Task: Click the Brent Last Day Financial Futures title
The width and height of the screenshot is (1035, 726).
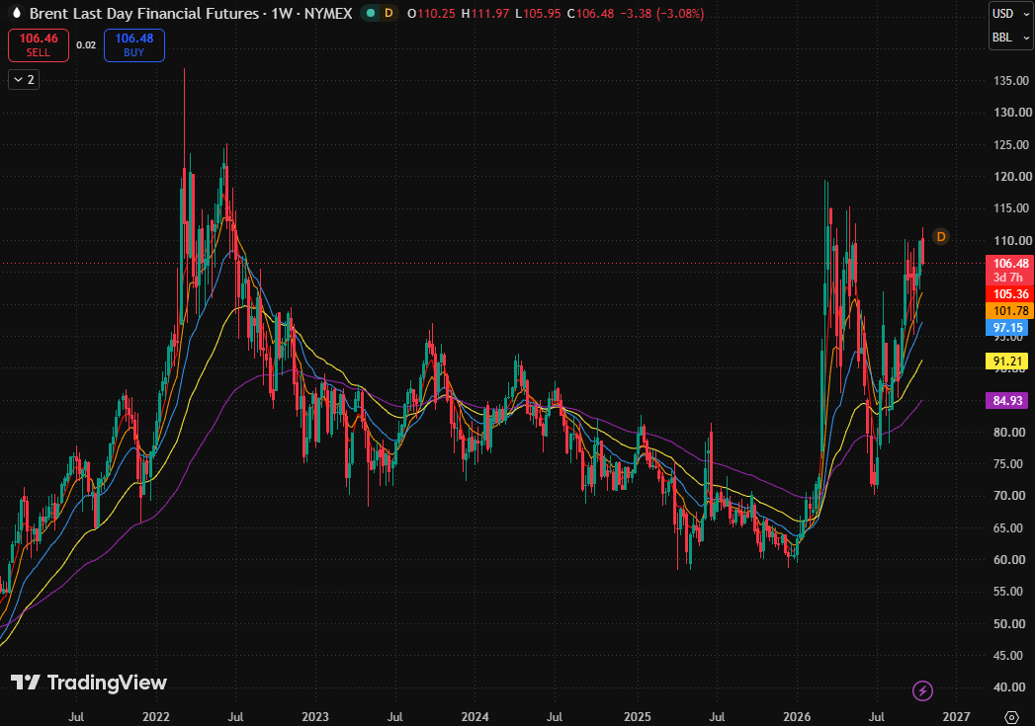Action: (x=144, y=13)
